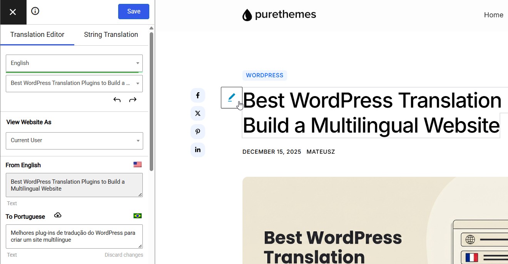The height and width of the screenshot is (264, 508).
Task: Click the pencil edit icon beside the title
Action: (x=231, y=98)
